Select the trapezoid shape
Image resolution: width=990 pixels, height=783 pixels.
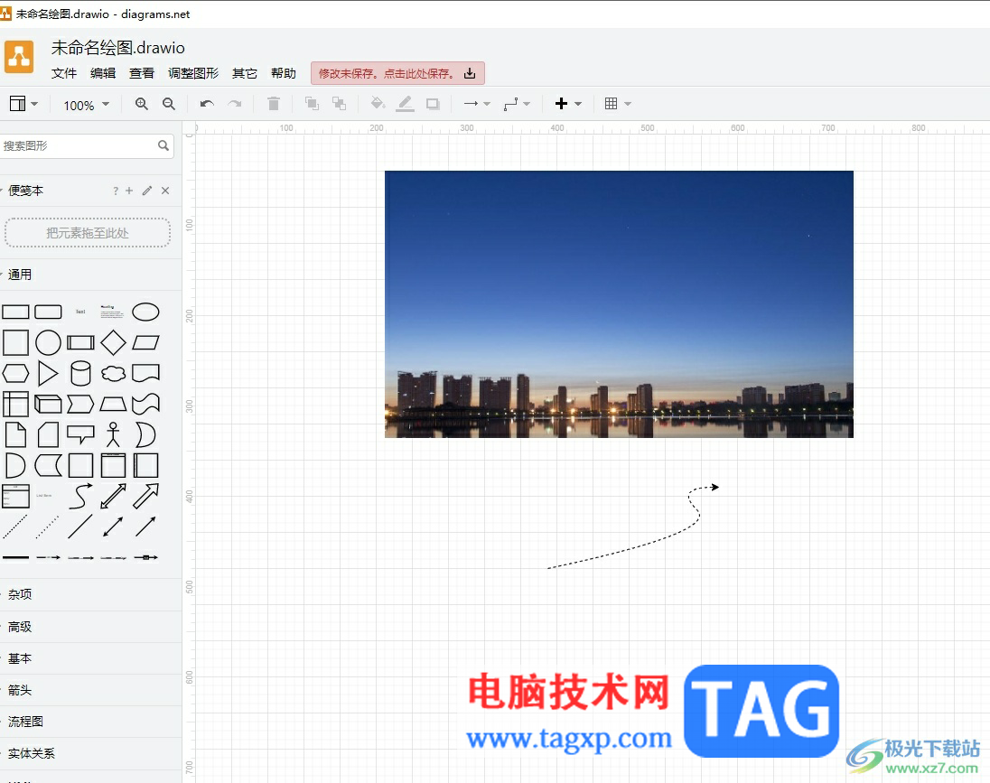tap(113, 404)
